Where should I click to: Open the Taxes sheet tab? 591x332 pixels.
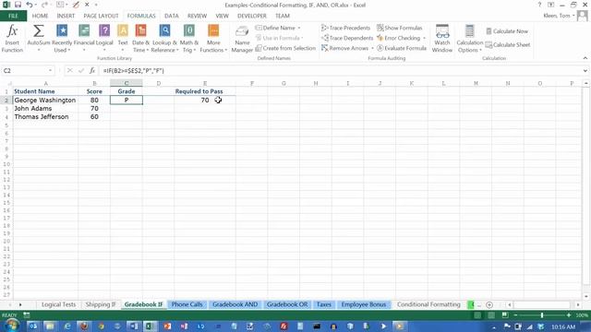coord(324,304)
